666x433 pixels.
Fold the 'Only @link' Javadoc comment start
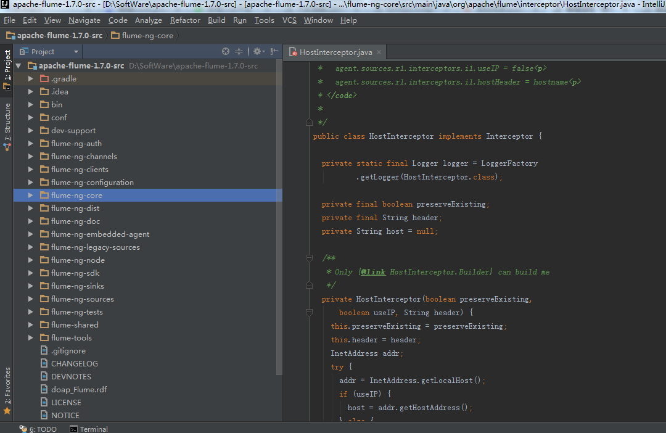[309, 258]
